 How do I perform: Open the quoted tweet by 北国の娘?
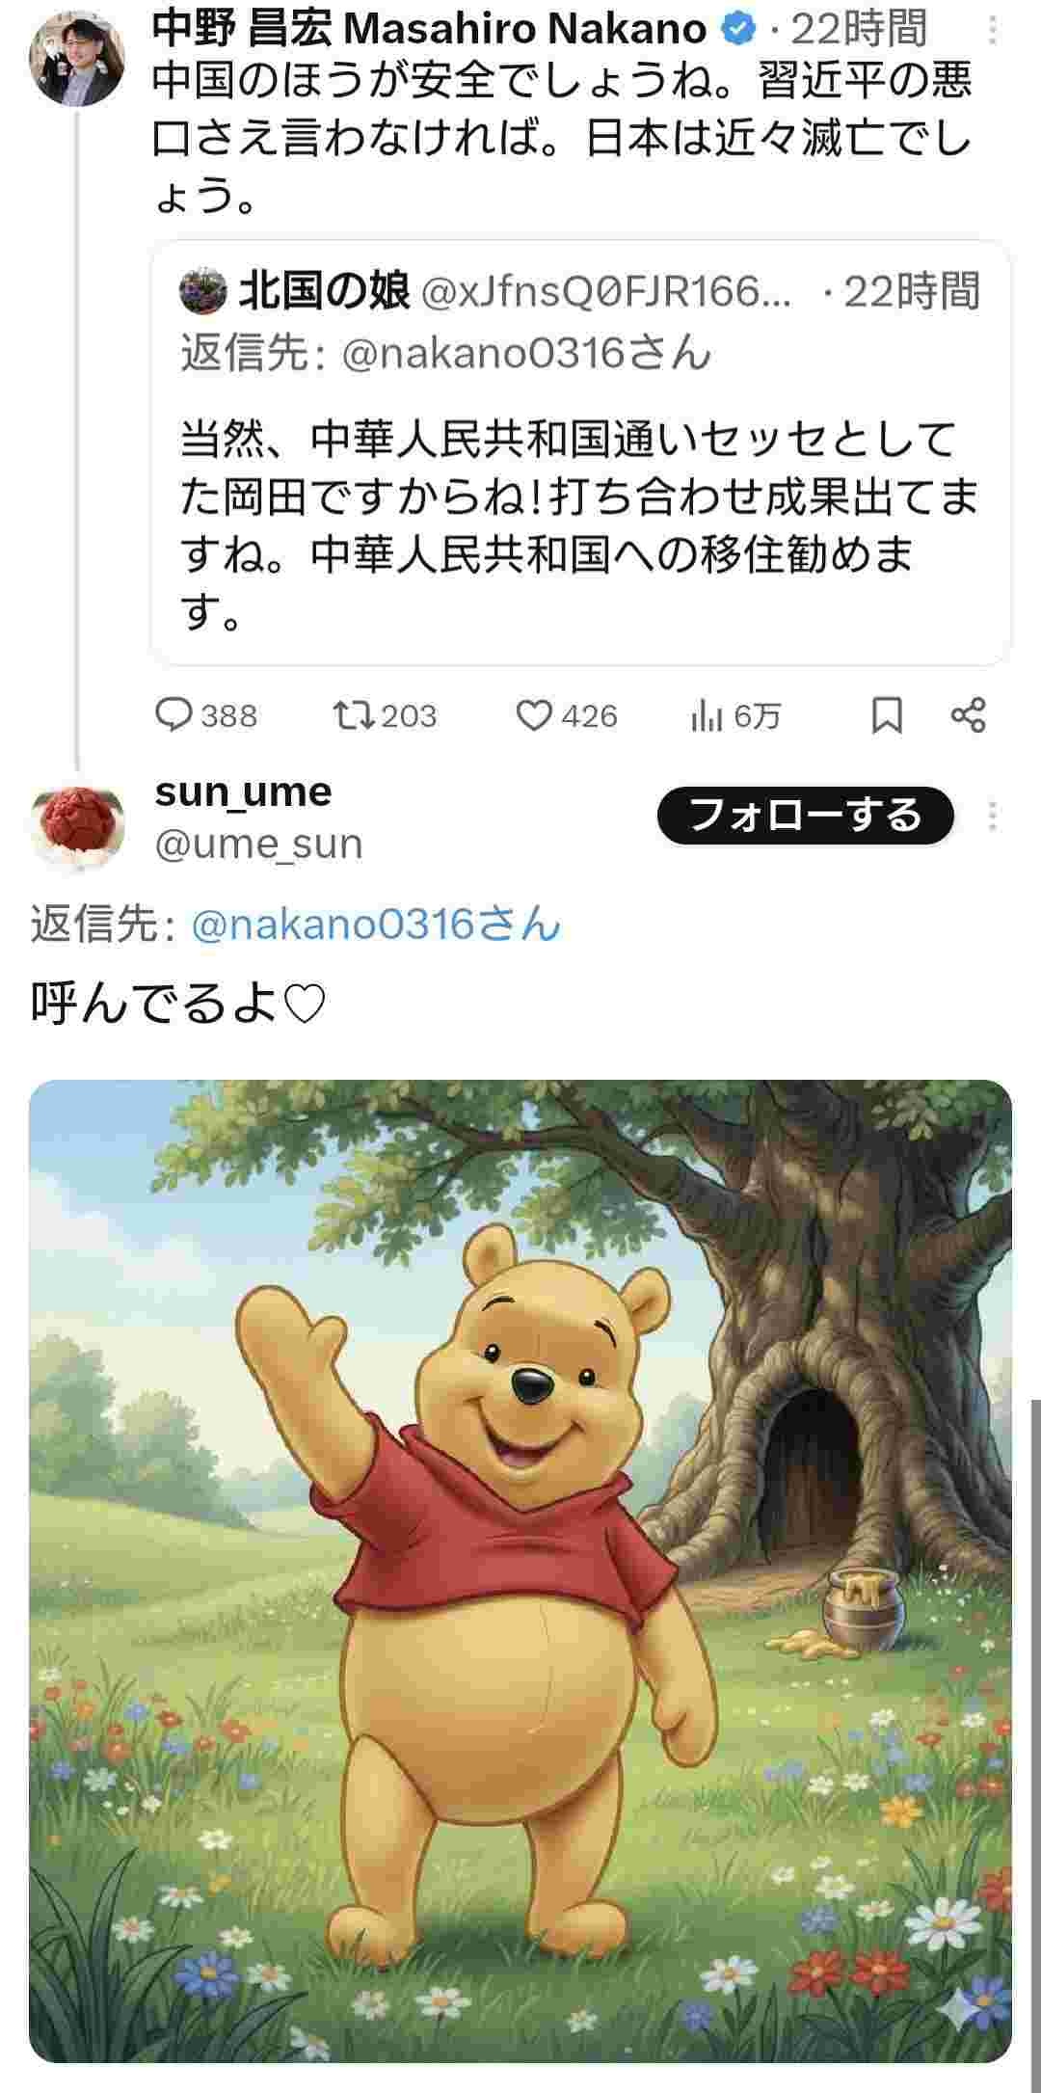tap(580, 452)
